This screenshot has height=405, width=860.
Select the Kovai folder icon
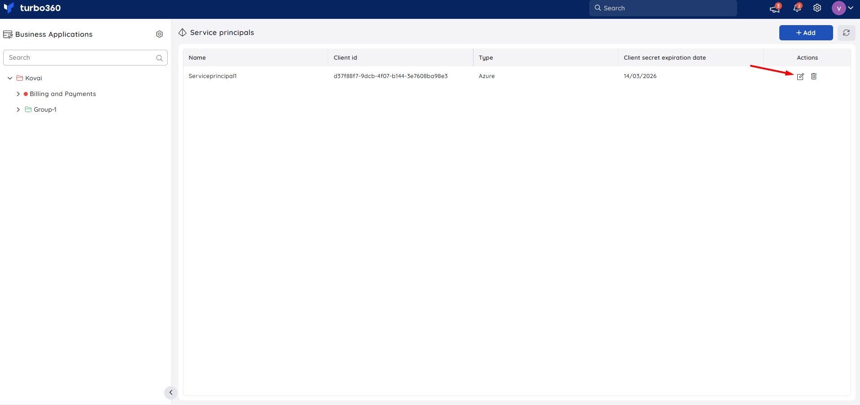tap(20, 78)
